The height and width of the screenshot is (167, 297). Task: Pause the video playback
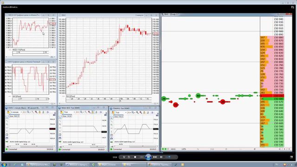pos(148,157)
